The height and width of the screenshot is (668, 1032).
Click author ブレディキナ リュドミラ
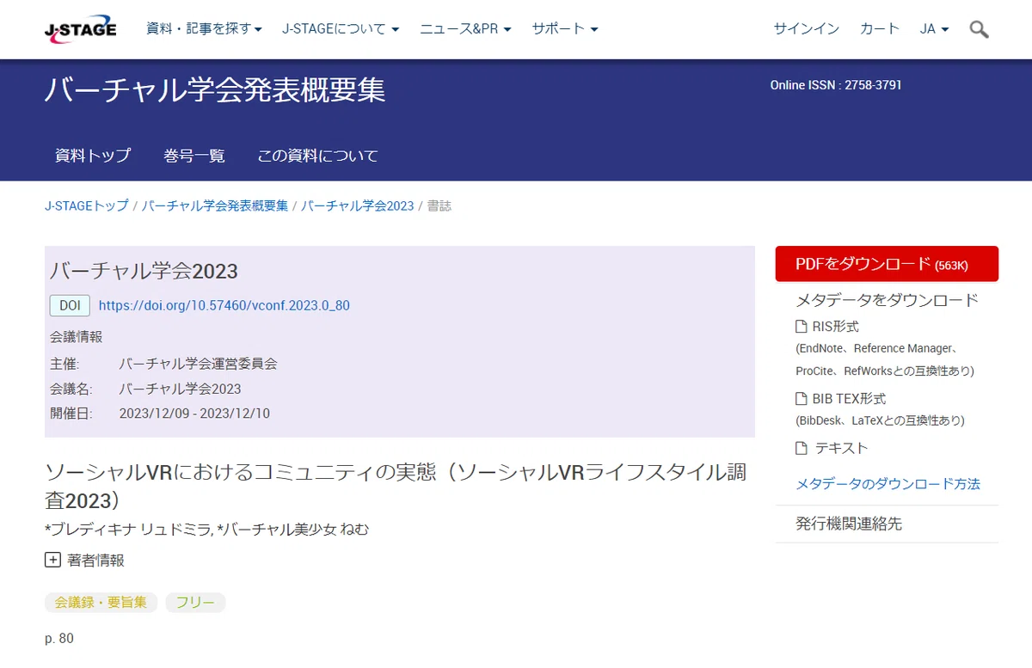pos(131,529)
